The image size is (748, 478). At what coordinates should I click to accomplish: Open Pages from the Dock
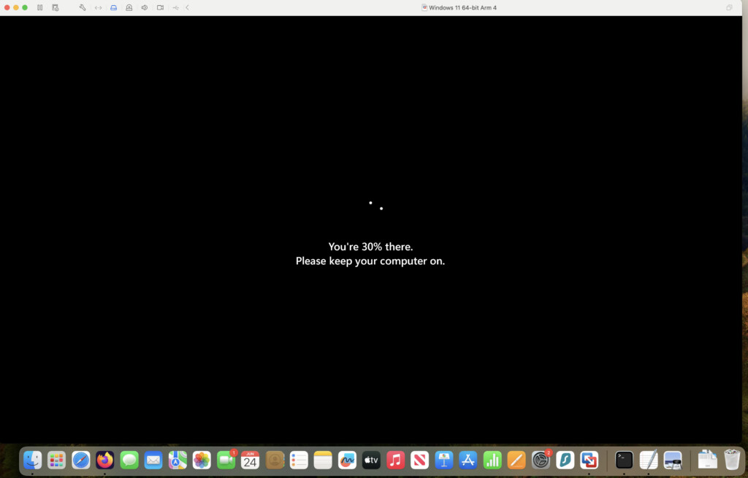click(x=516, y=460)
